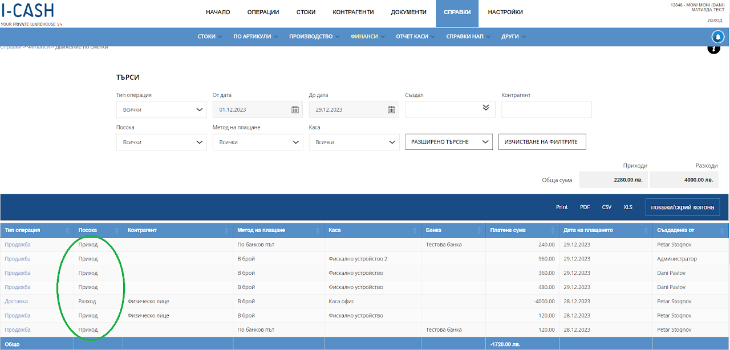Export the table as CSV

click(607, 207)
